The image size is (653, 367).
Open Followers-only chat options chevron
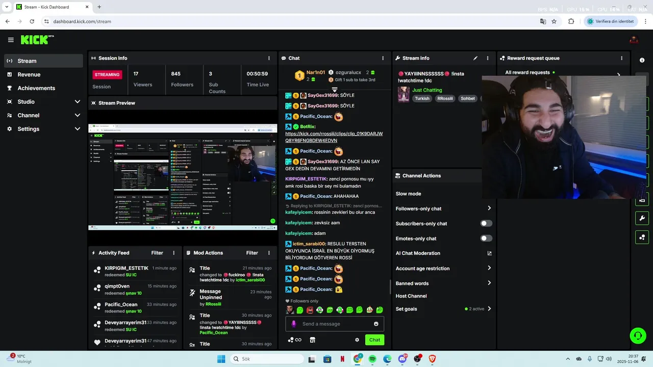coord(489,208)
